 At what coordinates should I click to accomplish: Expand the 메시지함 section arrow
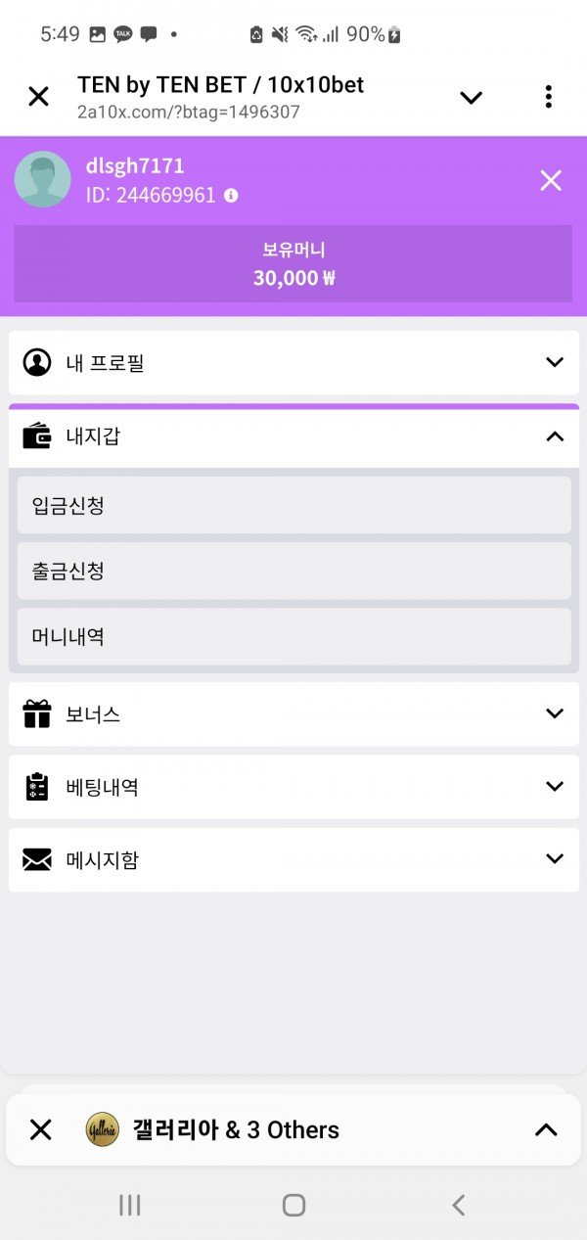[555, 859]
